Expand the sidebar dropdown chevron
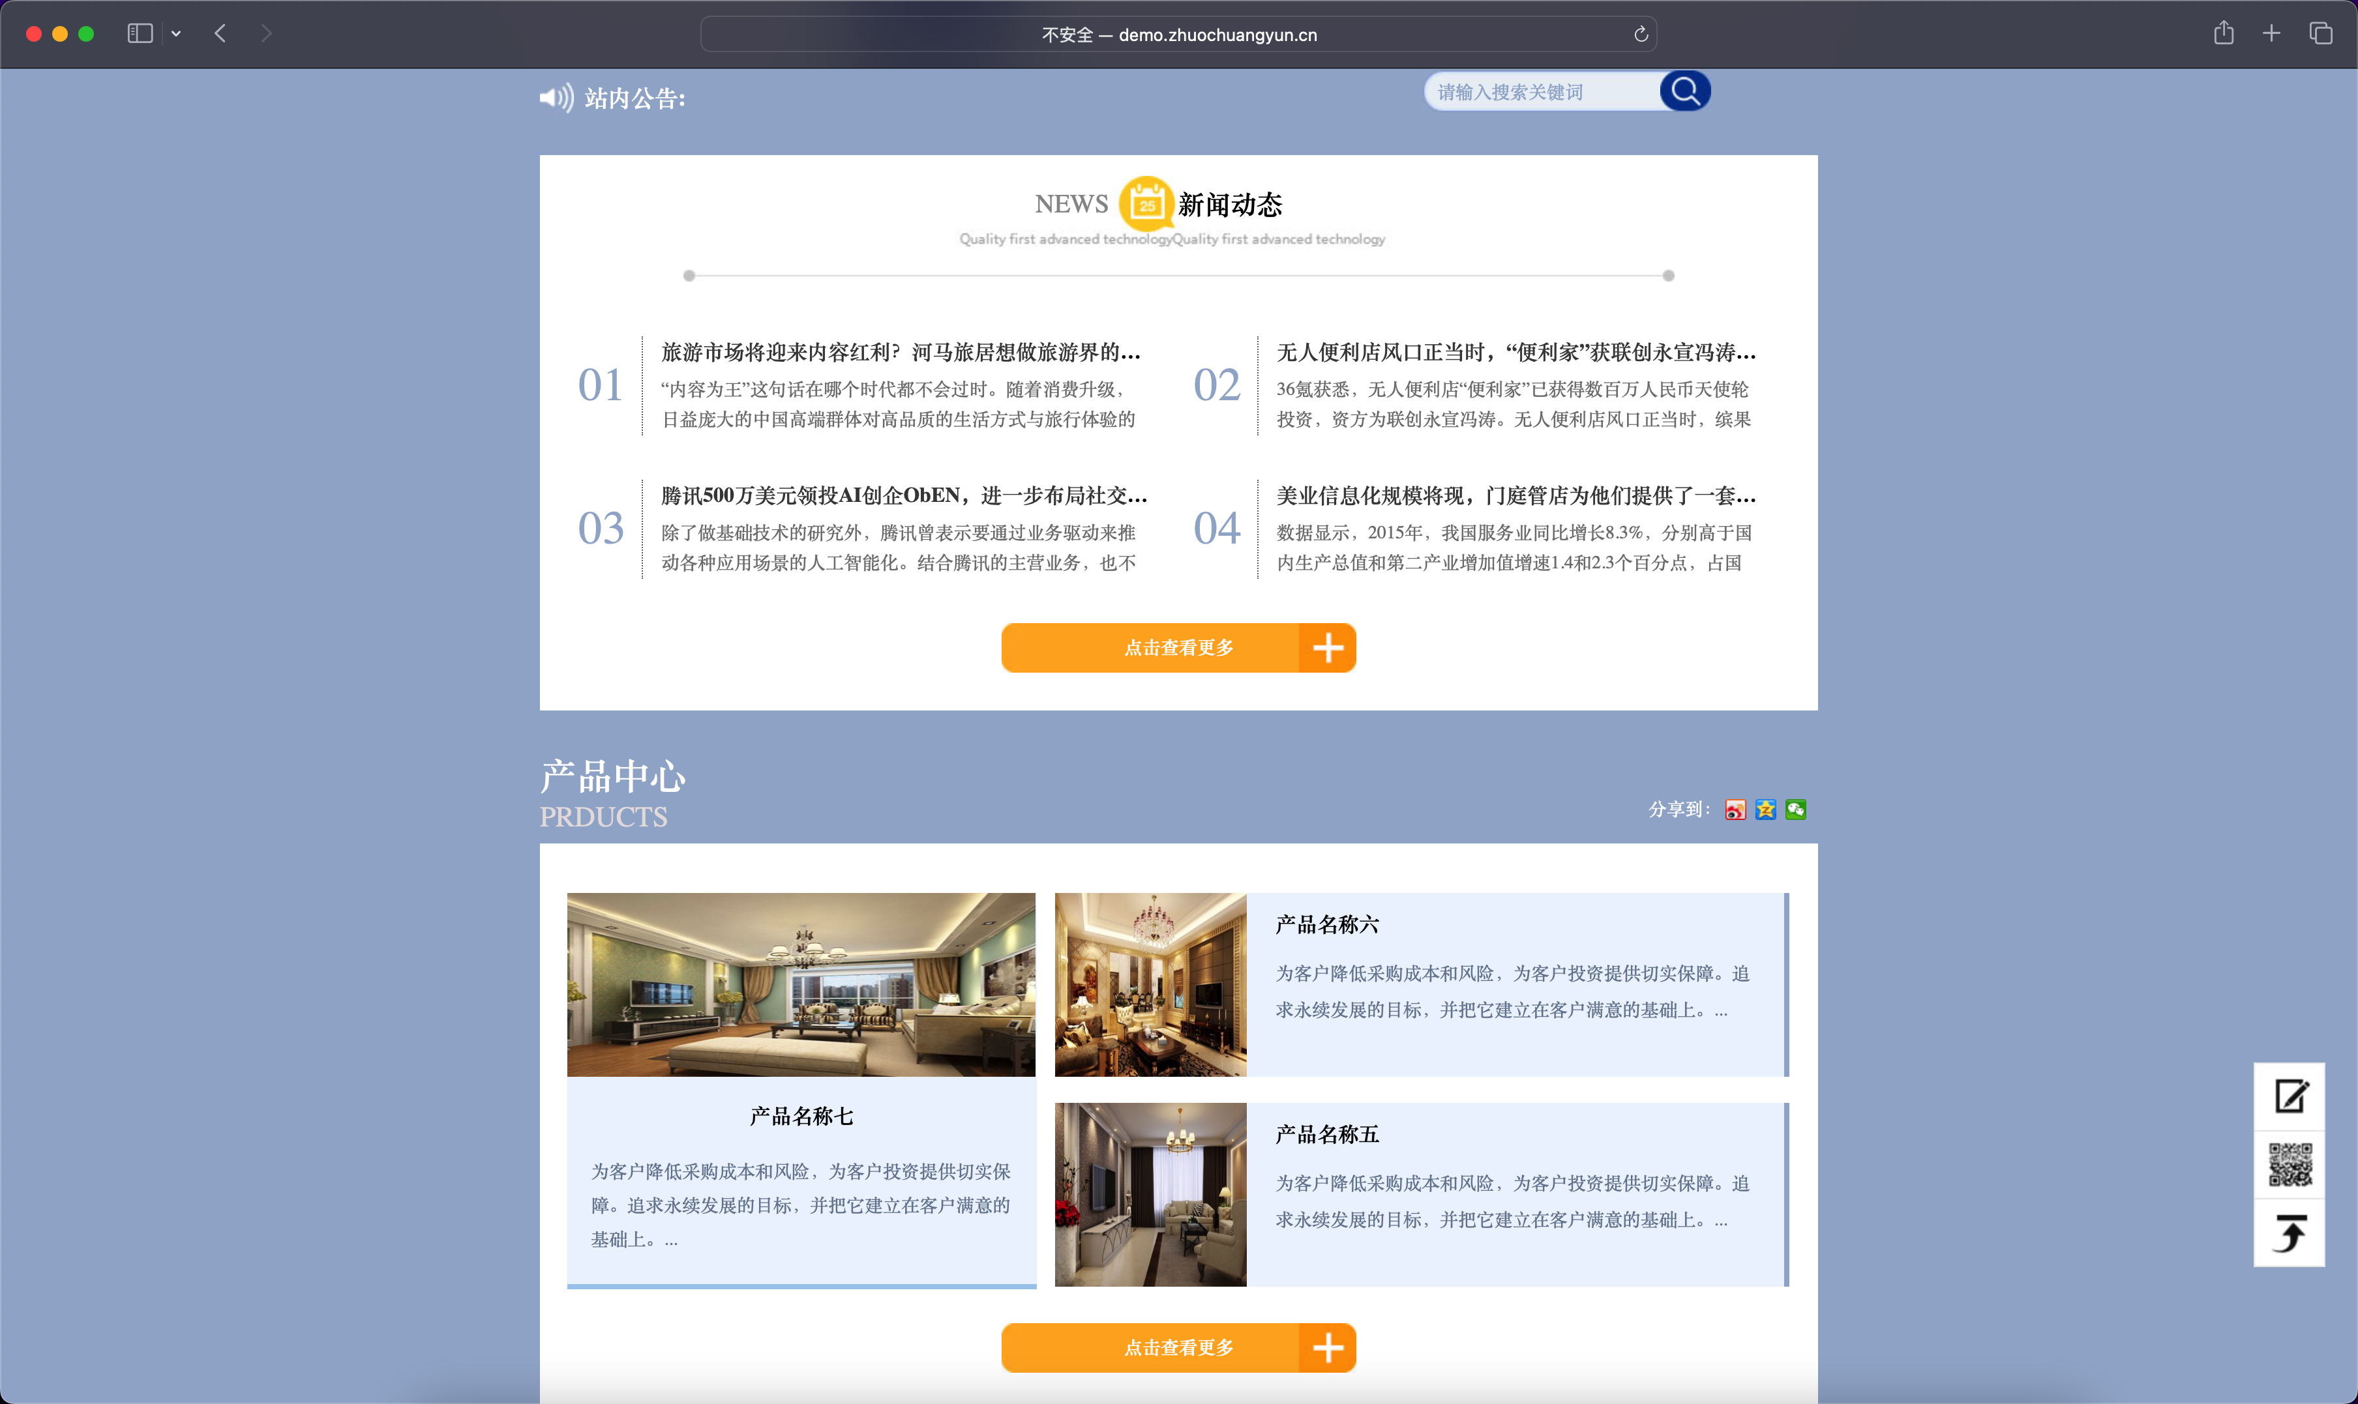The image size is (2358, 1404). pyautogui.click(x=176, y=34)
